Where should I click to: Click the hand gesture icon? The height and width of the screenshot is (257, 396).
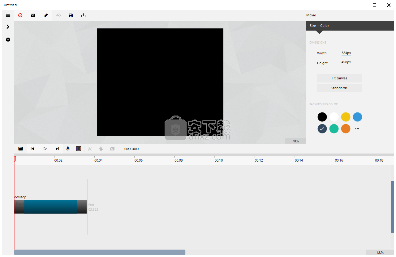[101, 149]
